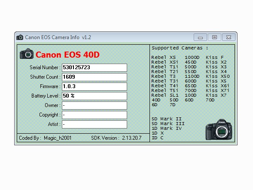
Task: Click '40D' in the supported list
Action: point(156,100)
